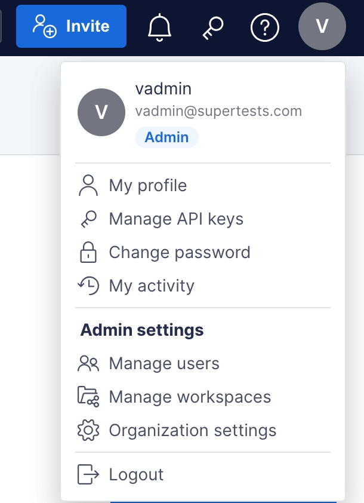Open My activity menu entry

[152, 286]
